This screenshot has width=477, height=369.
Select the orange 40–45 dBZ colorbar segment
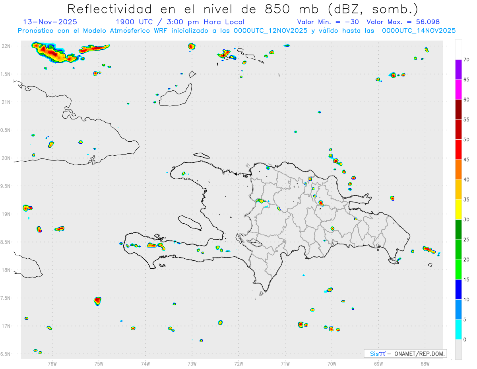[458, 170]
